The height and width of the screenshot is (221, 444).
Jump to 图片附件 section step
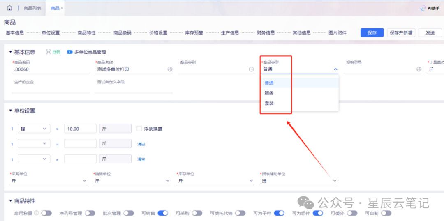tap(338, 32)
